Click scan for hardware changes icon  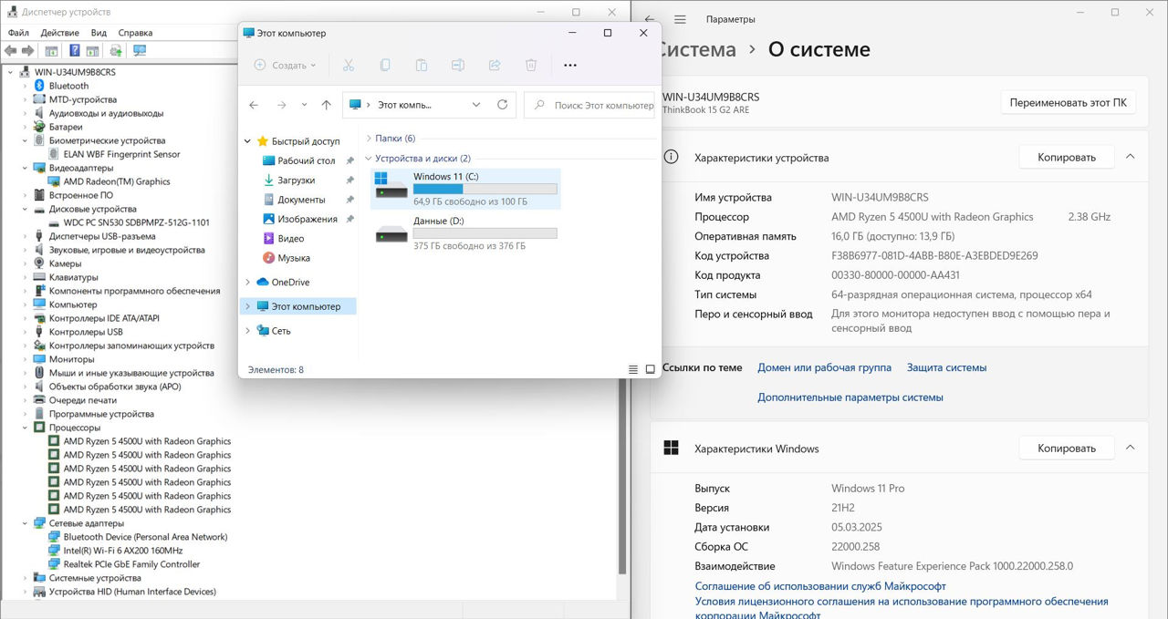coord(140,51)
